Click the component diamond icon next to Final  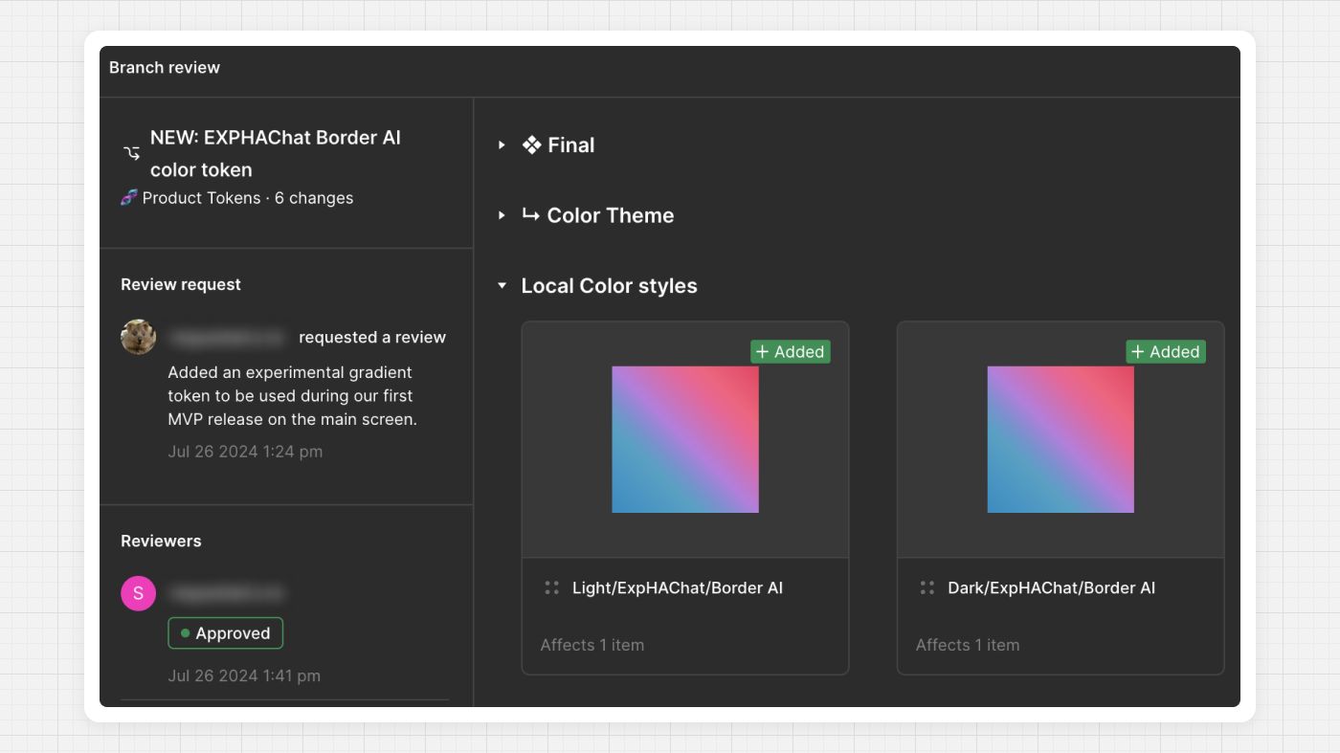tap(531, 145)
